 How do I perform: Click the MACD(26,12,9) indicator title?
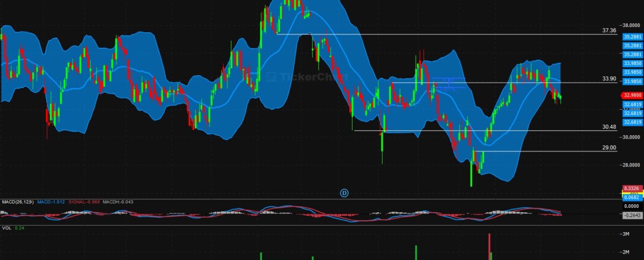click(17, 202)
